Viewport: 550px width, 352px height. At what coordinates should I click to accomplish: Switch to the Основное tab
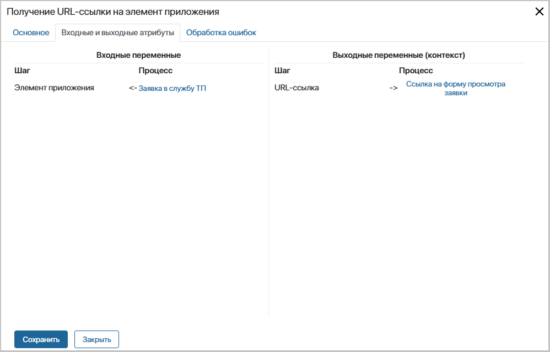(x=31, y=33)
